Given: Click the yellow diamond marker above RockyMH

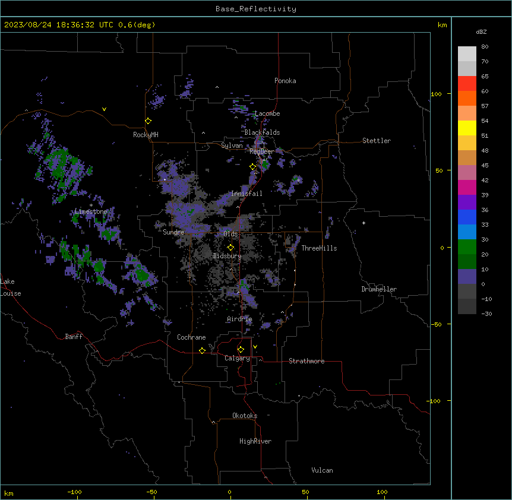Looking at the screenshot, I should tap(148, 121).
